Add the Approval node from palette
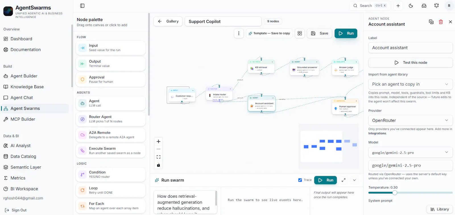This screenshot has height=215, width=455. click(x=111, y=80)
